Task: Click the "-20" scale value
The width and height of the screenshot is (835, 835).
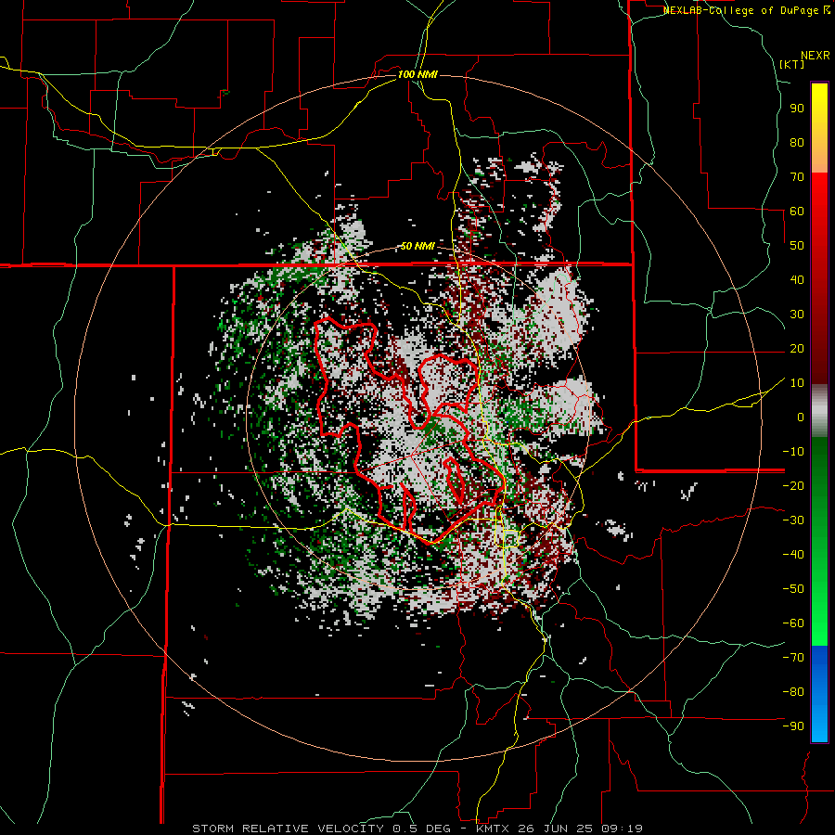Action: (x=793, y=486)
